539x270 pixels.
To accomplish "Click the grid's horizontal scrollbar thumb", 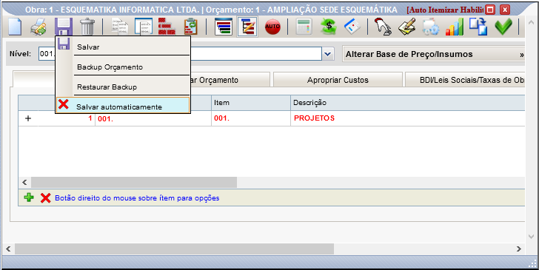I will pyautogui.click(x=134, y=182).
